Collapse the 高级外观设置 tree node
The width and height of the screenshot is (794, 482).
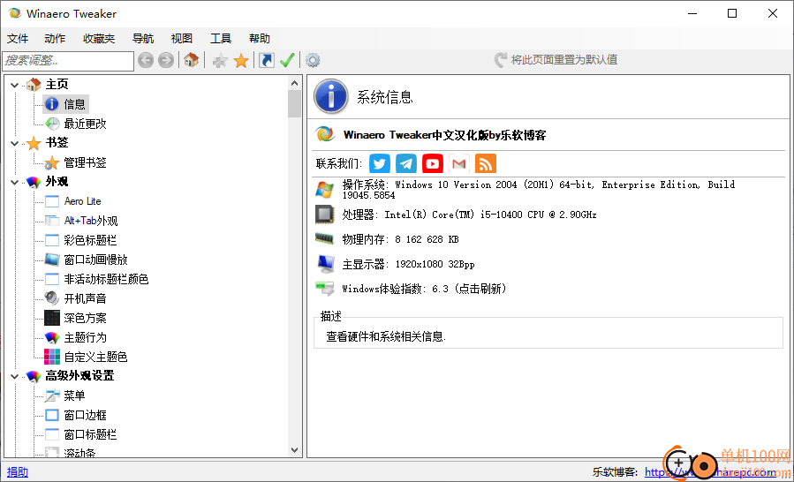point(14,376)
